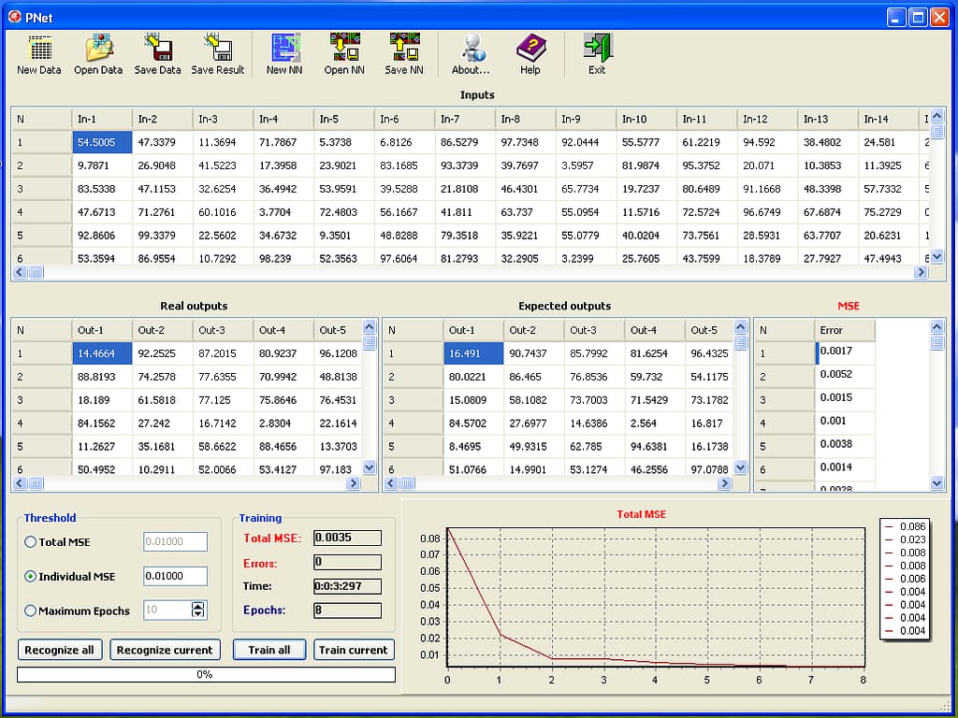The height and width of the screenshot is (718, 958).
Task: Click Inputs table vertical scrollbar up arrow
Action: click(x=937, y=115)
